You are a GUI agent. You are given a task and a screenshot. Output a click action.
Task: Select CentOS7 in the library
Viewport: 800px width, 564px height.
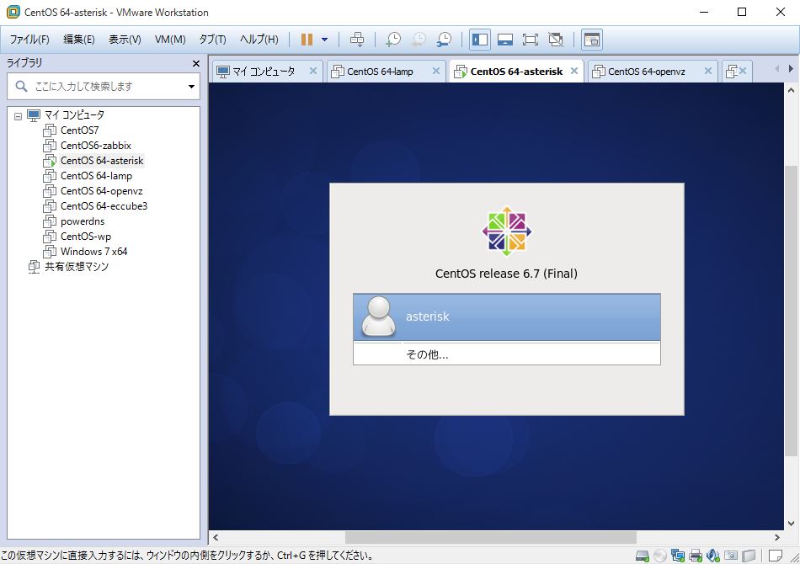tap(80, 130)
